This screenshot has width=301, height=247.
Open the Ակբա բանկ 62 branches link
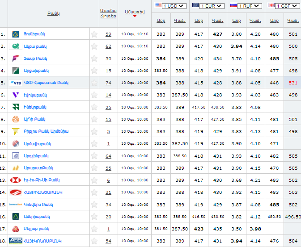point(108,46)
